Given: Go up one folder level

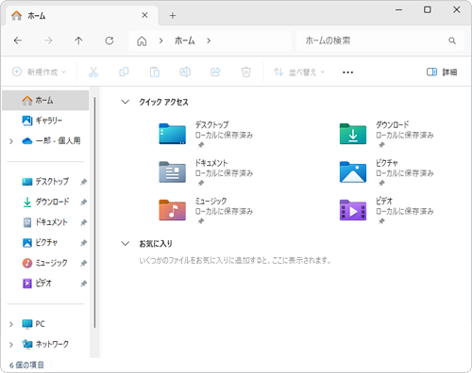Looking at the screenshot, I should [78, 41].
